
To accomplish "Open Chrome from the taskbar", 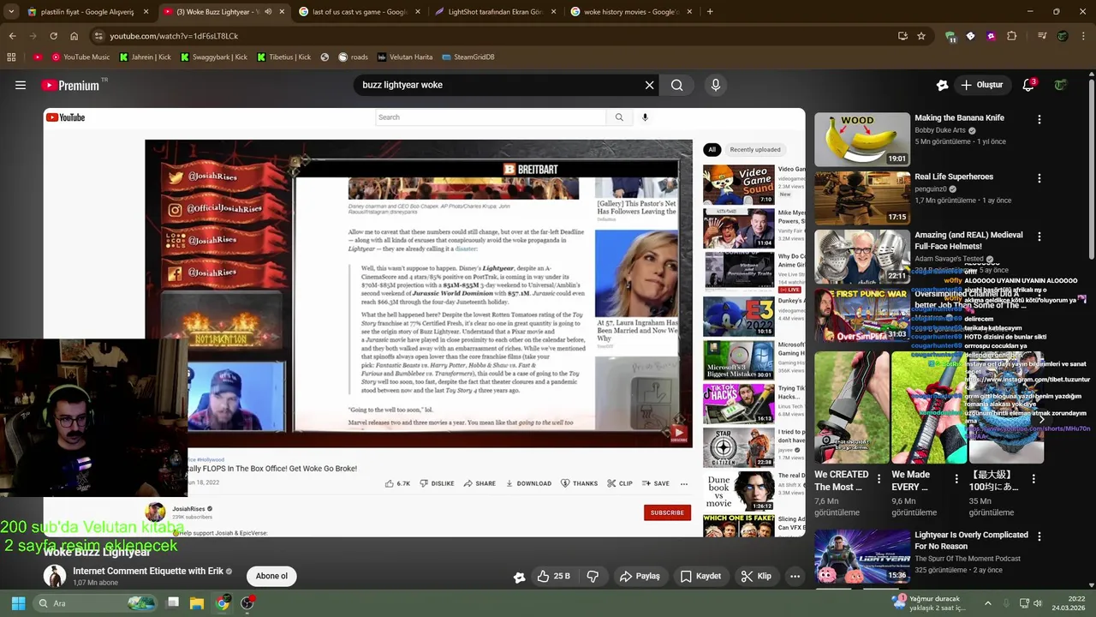I will point(222,603).
